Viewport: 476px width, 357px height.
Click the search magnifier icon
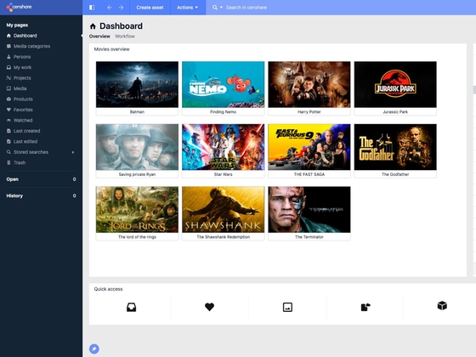coord(215,8)
